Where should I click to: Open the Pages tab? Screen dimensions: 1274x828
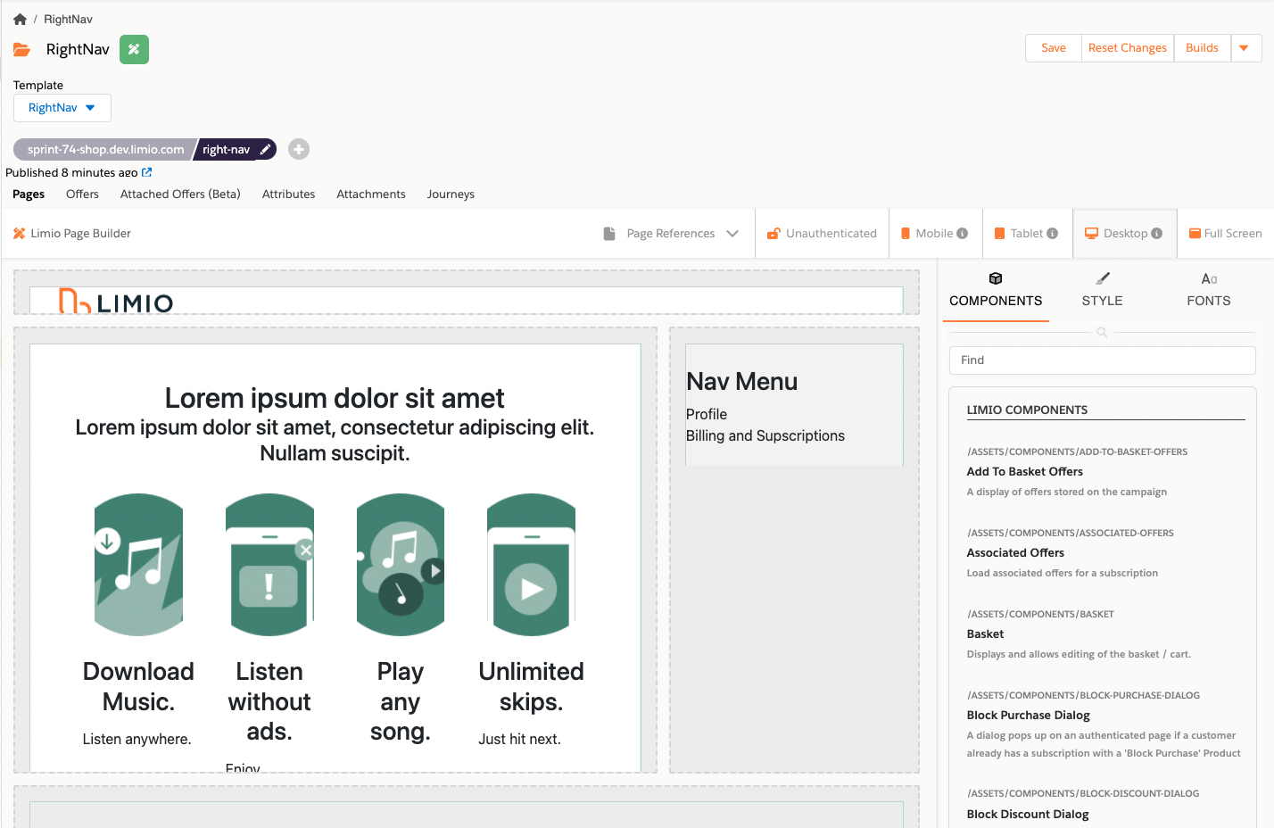click(29, 194)
